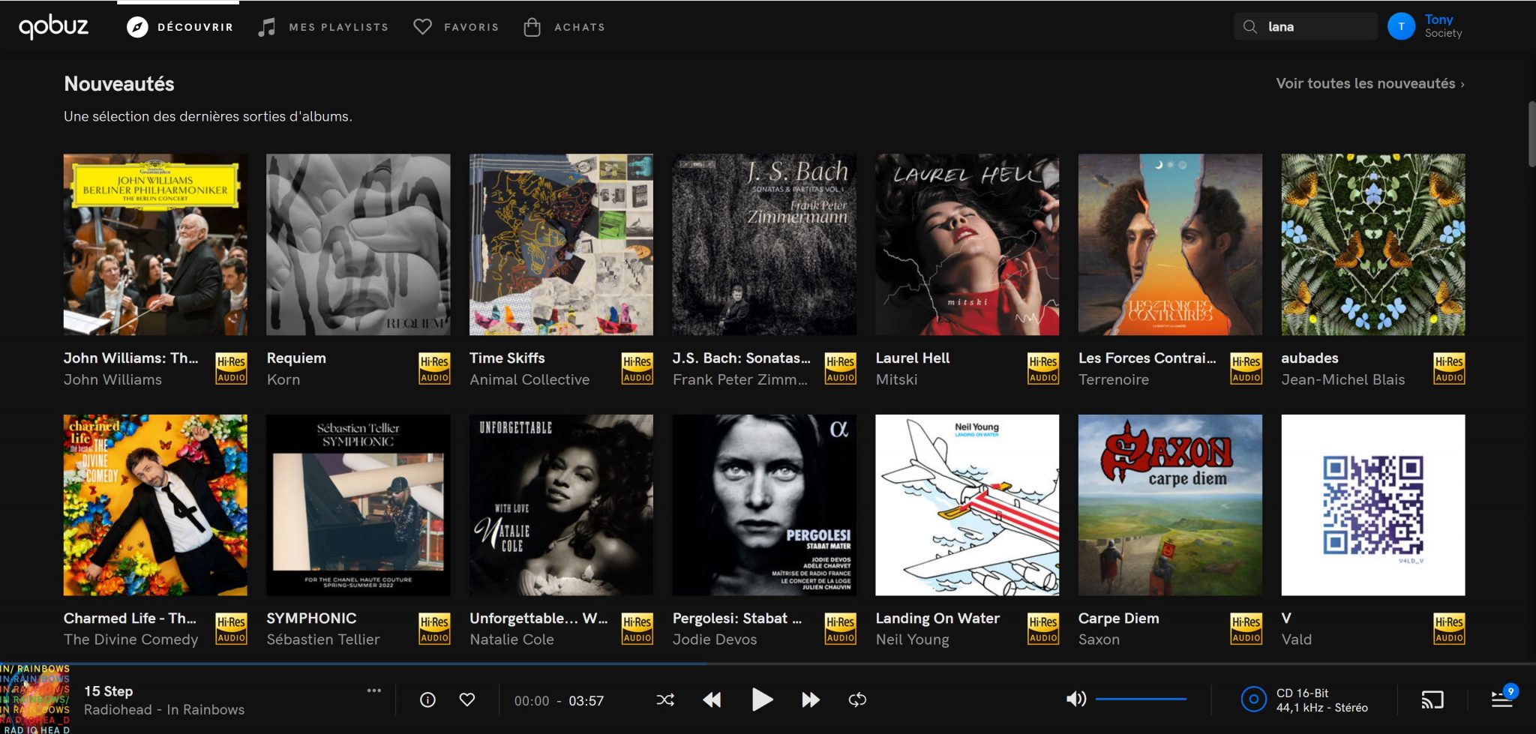Open J.S. Bach Sonatas album cover
Screen dimensions: 1536x734
click(x=764, y=244)
